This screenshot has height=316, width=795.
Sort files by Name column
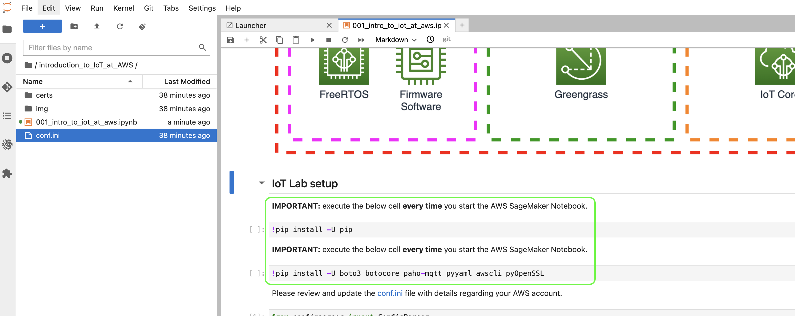[x=79, y=81]
